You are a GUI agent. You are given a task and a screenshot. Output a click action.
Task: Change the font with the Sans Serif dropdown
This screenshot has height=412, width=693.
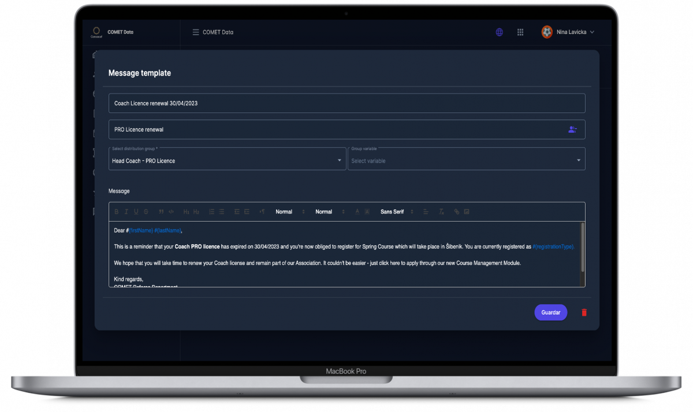(x=394, y=212)
